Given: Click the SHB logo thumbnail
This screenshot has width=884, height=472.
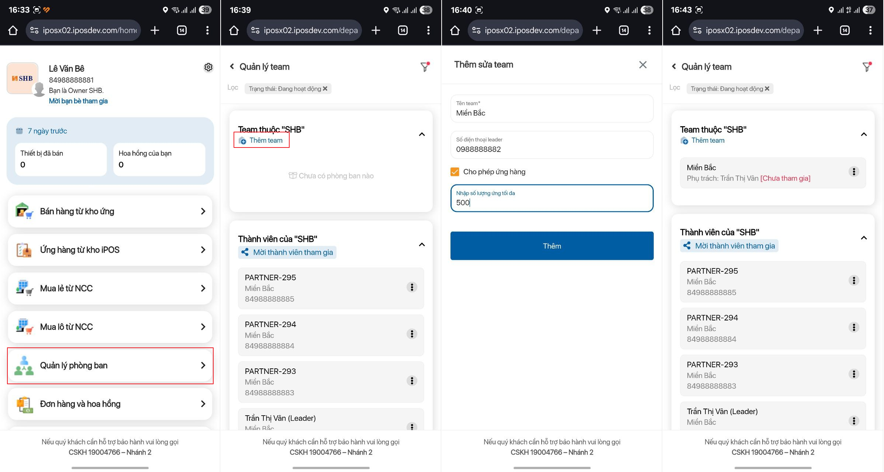Looking at the screenshot, I should point(23,78).
